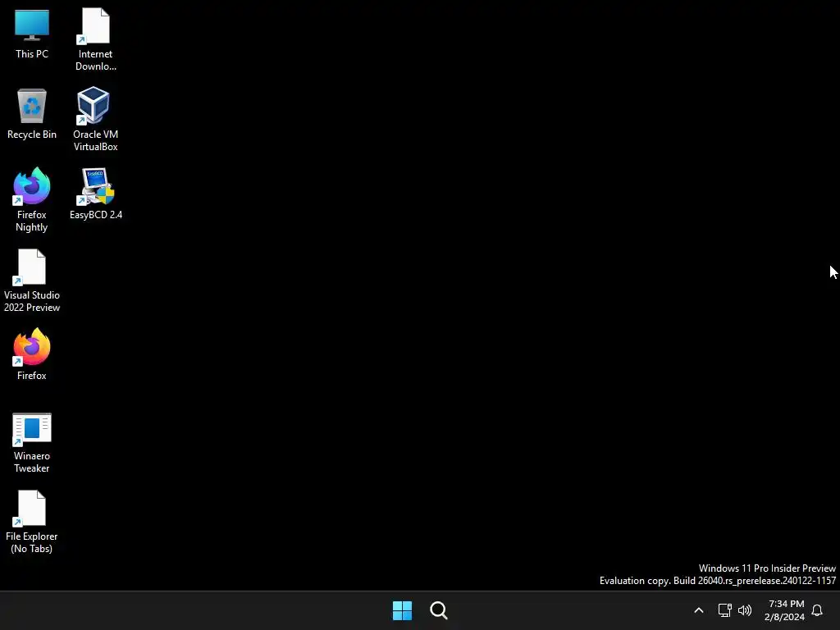Select the This PC desktop icon
This screenshot has width=840, height=630.
pyautogui.click(x=32, y=25)
